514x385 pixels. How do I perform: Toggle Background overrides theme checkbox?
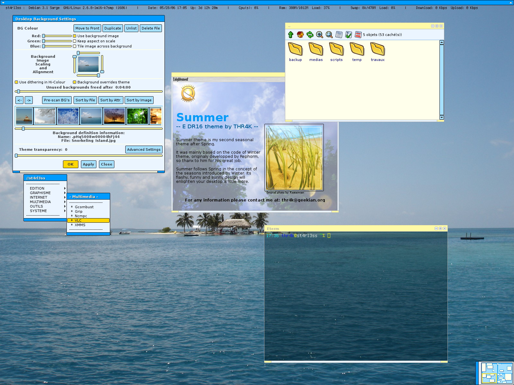tap(75, 82)
